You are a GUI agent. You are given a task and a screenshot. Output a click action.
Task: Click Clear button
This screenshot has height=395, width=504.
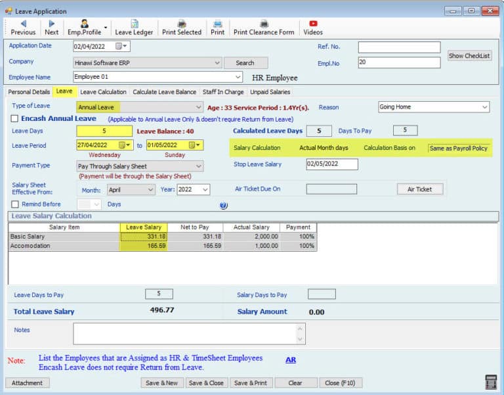click(295, 383)
